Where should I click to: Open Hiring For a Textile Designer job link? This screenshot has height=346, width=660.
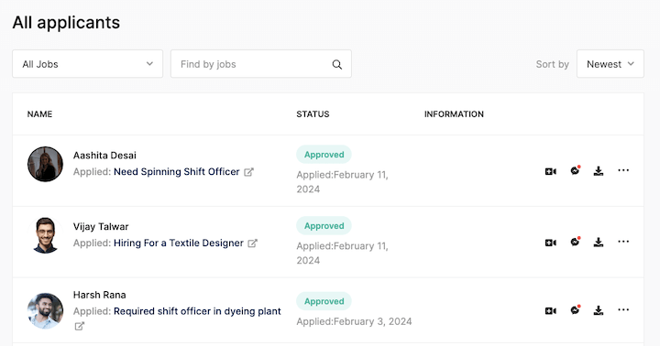click(x=179, y=243)
